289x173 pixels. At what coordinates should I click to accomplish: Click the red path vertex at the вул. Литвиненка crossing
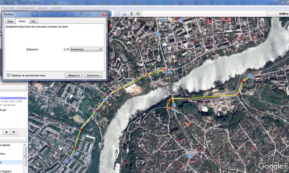coord(81,130)
